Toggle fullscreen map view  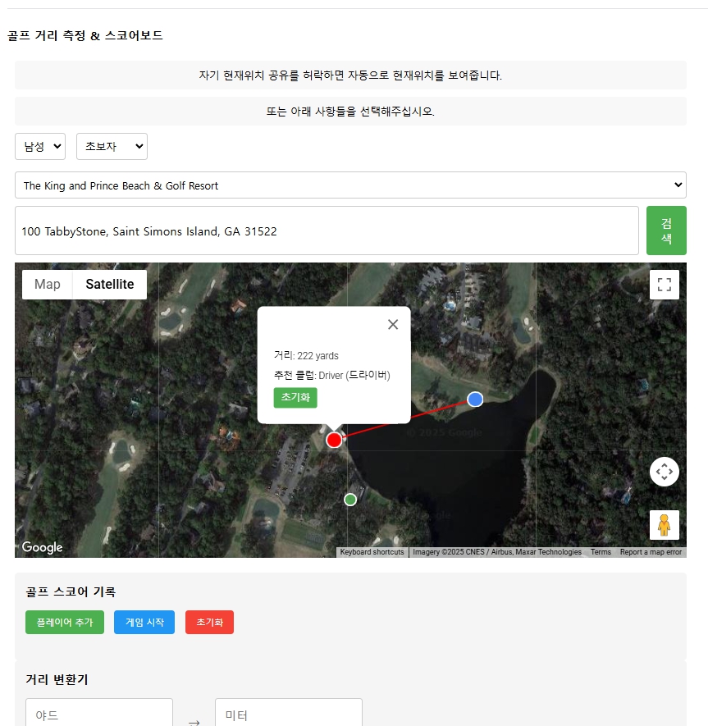point(665,285)
